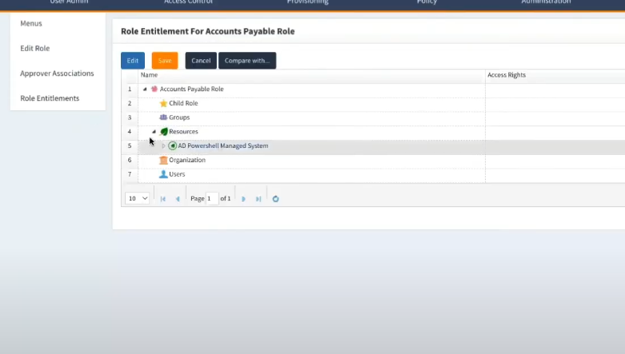Click the yellow star Child Role icon
Image resolution: width=625 pixels, height=354 pixels.
click(x=163, y=104)
